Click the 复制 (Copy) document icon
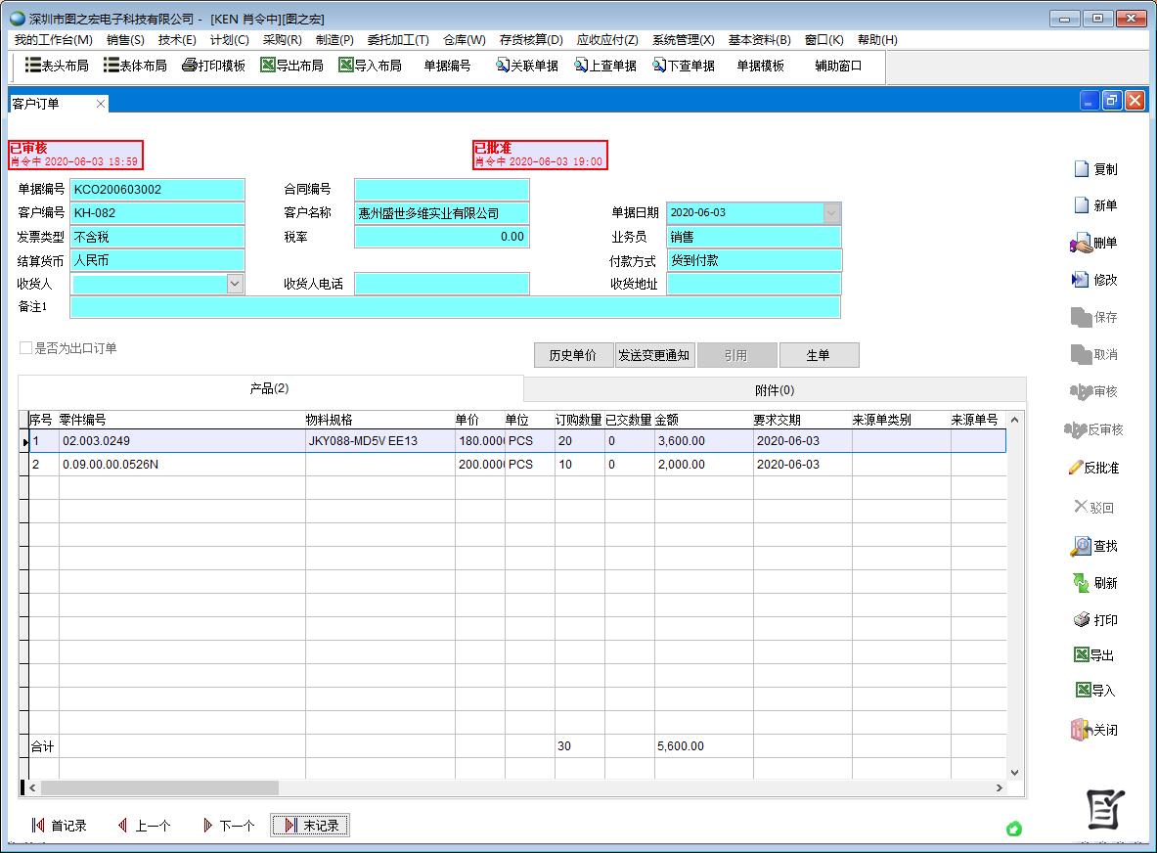This screenshot has height=853, width=1157. tap(1081, 169)
